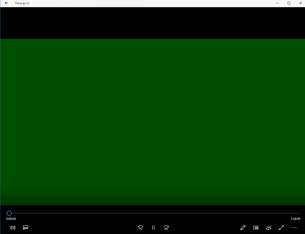The height and width of the screenshot is (234, 305).
Task: Play in mini view mode
Action: [x=255, y=228]
